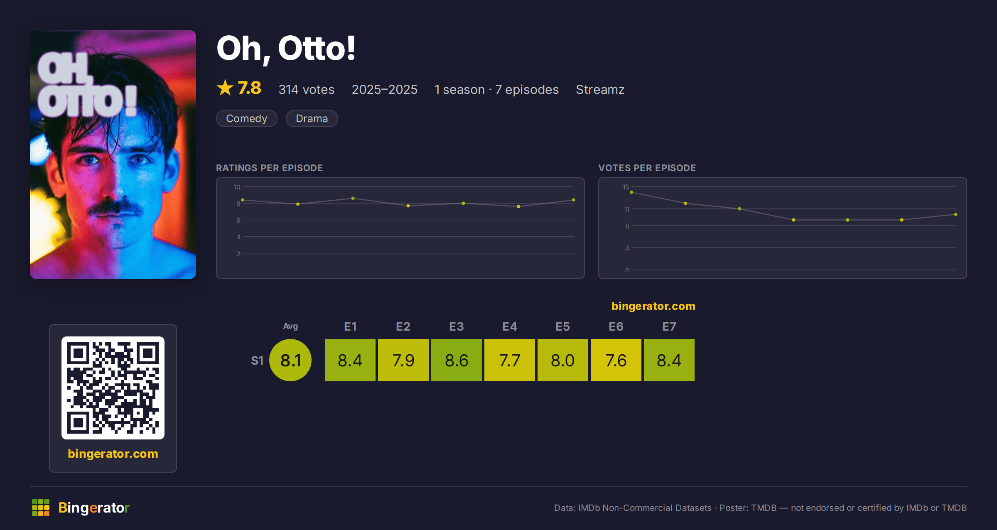The width and height of the screenshot is (997, 530).
Task: Click the QR code image
Action: tap(113, 388)
